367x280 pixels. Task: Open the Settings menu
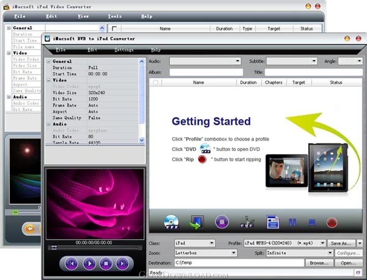[x=124, y=50]
